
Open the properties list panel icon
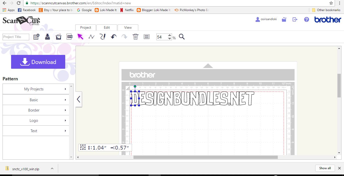147,37
